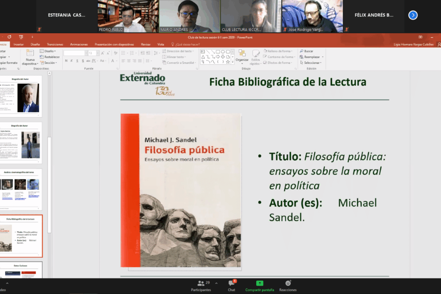This screenshot has height=294, width=441.
Task: Switch to the Transiciones ribbon tab
Action: [55, 44]
